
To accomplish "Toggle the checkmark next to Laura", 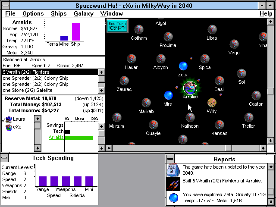I will pos(4,119).
